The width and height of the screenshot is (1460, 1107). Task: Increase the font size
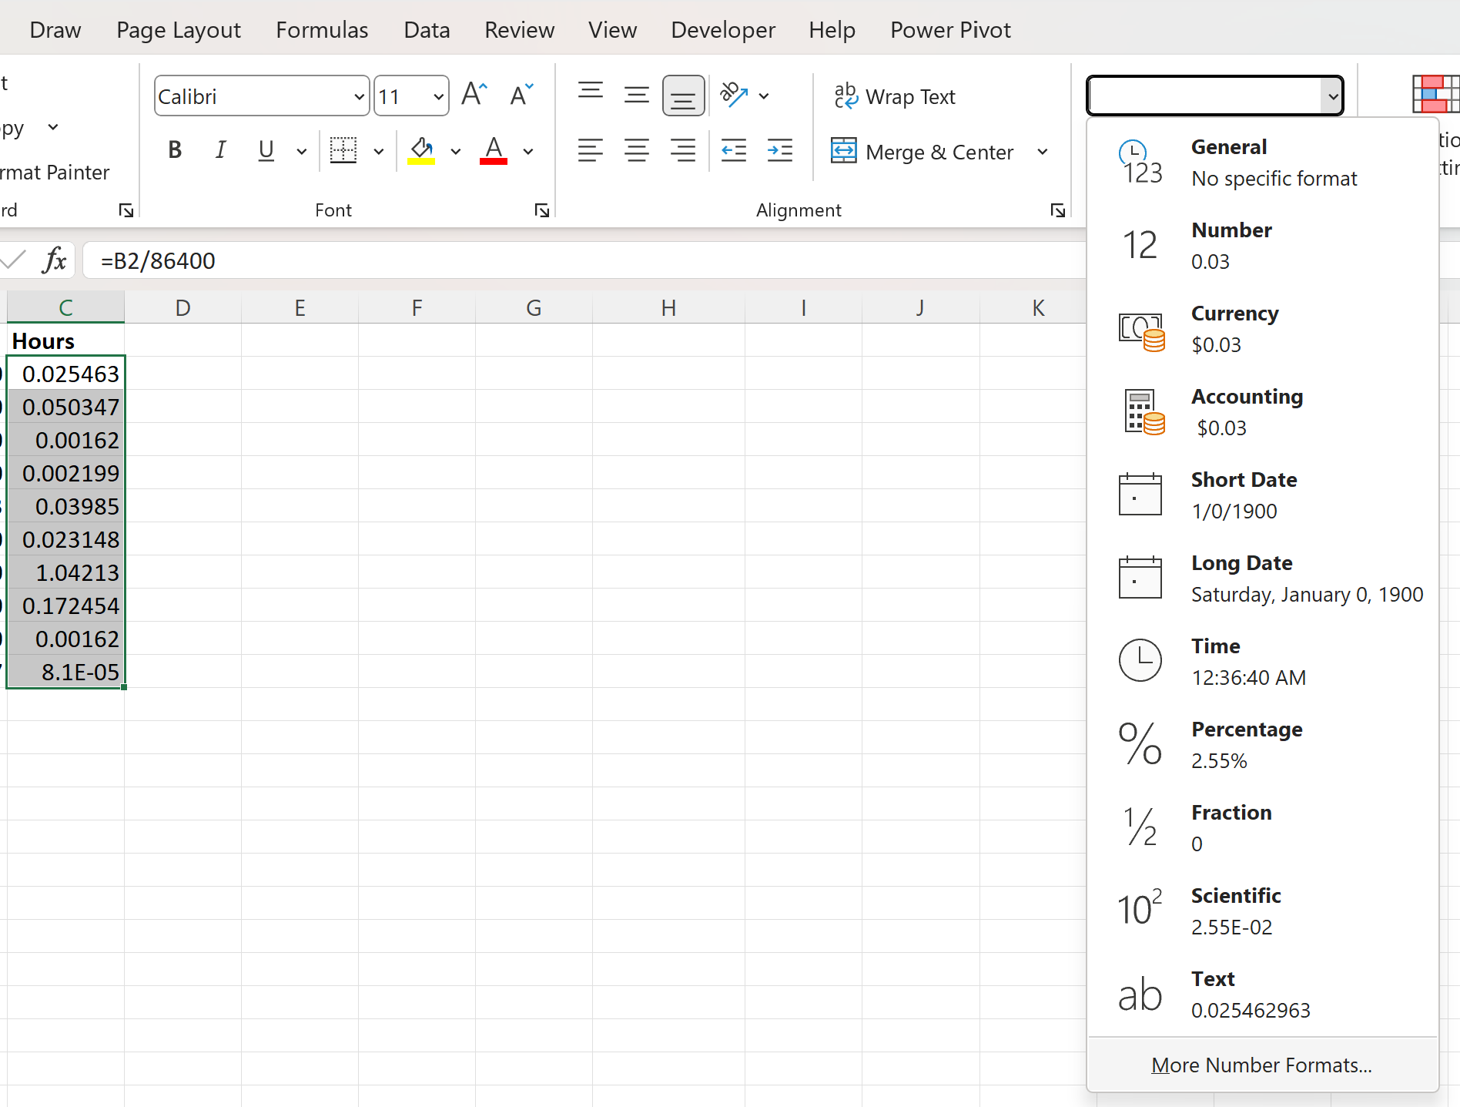point(474,94)
